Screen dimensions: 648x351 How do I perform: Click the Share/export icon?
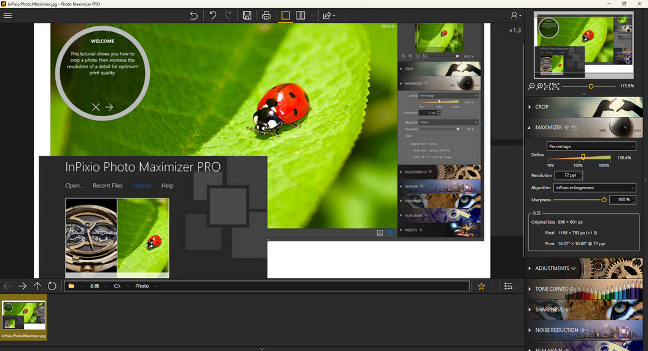[327, 15]
